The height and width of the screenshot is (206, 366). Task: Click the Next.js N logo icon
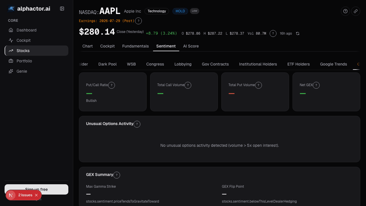point(11,195)
